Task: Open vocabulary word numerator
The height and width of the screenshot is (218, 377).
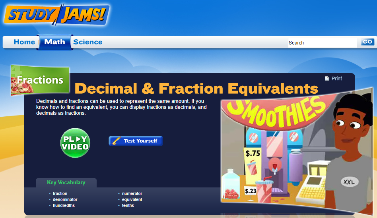Action: (x=132, y=193)
